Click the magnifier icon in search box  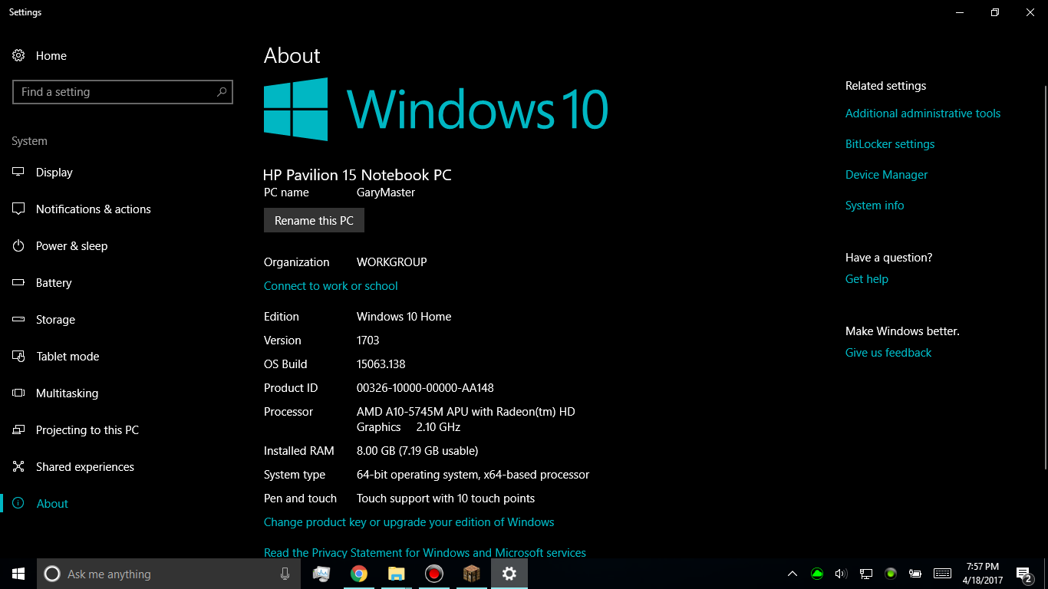[x=222, y=92]
